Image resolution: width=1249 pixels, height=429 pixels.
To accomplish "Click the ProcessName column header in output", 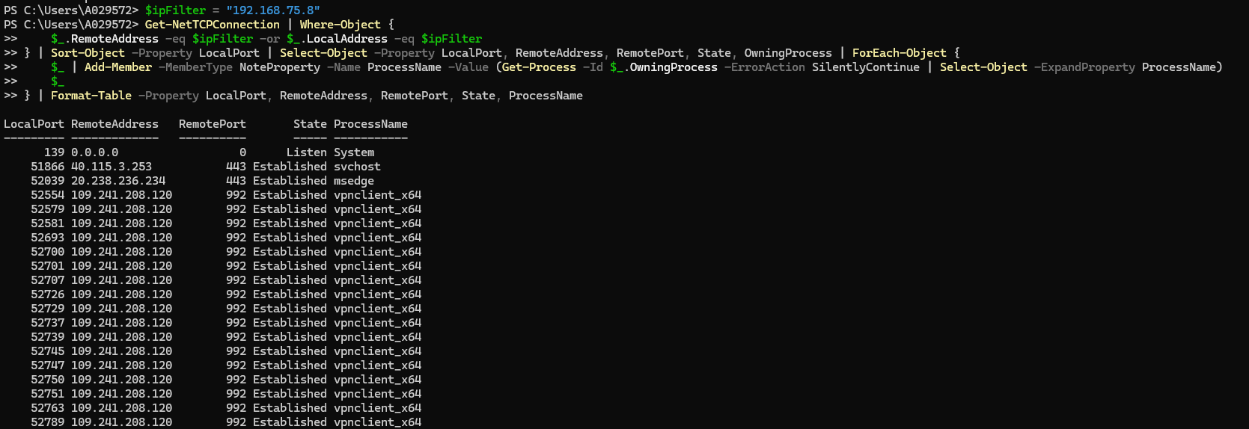I will 370,124.
